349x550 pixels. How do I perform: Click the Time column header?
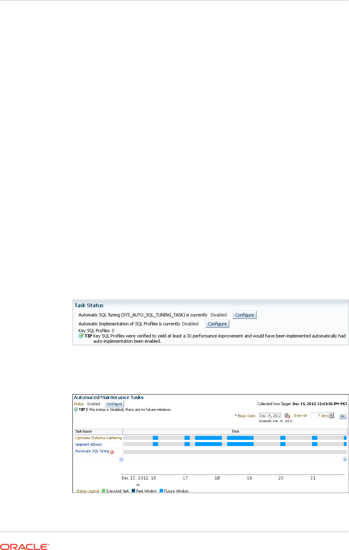pos(235,431)
